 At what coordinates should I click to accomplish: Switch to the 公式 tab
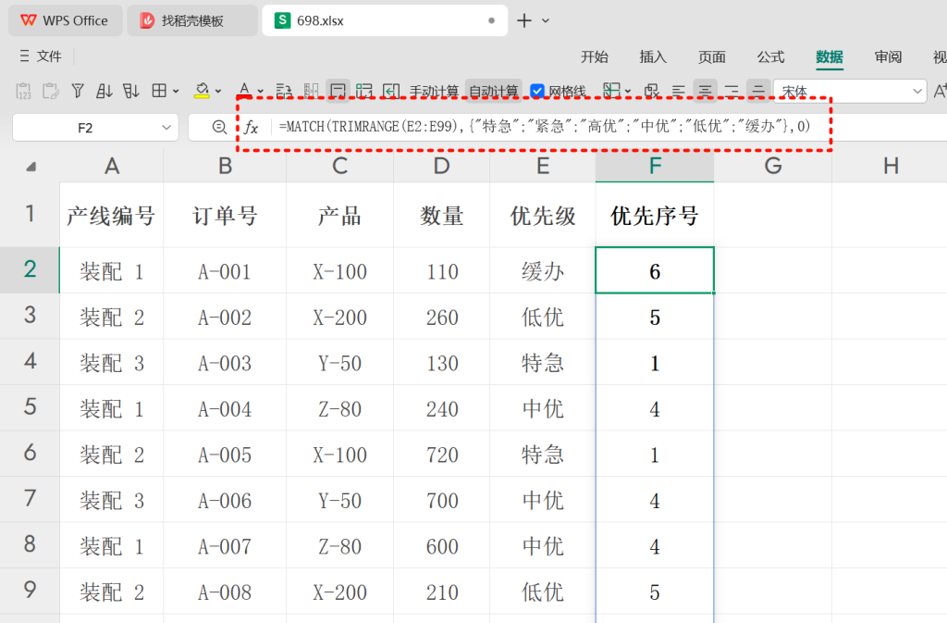pos(770,56)
